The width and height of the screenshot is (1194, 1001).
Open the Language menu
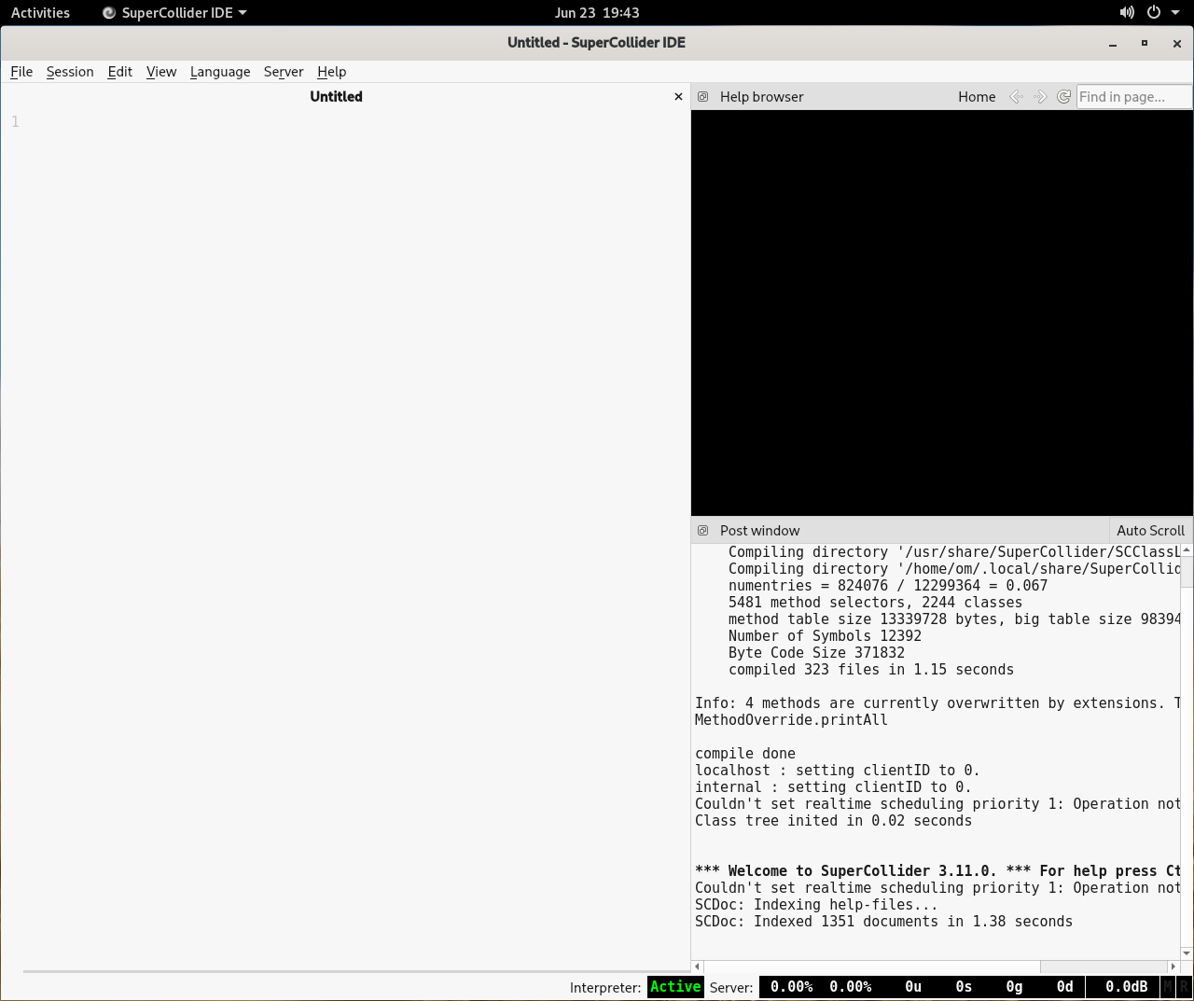point(220,72)
